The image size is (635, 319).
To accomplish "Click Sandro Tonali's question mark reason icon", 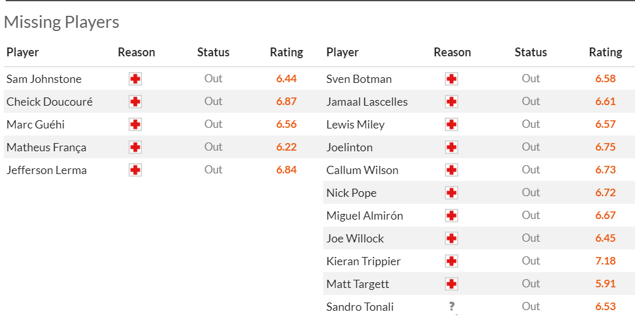I will coord(451,307).
